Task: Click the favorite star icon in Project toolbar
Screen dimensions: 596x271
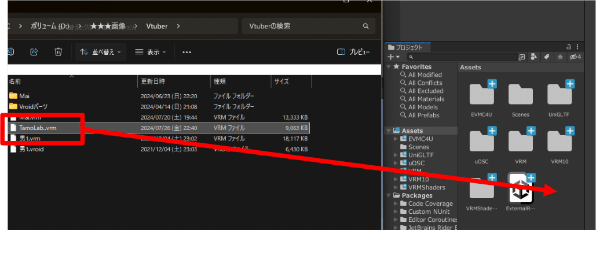Action: [560, 57]
